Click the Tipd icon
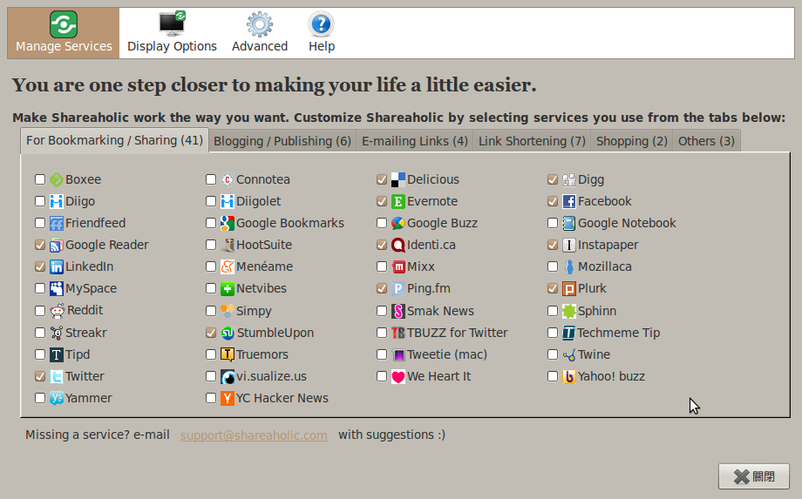Viewport: 802px width, 499px height. [57, 354]
